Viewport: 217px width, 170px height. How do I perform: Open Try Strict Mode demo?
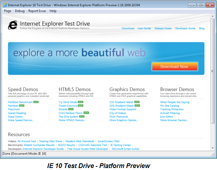tap(68, 102)
